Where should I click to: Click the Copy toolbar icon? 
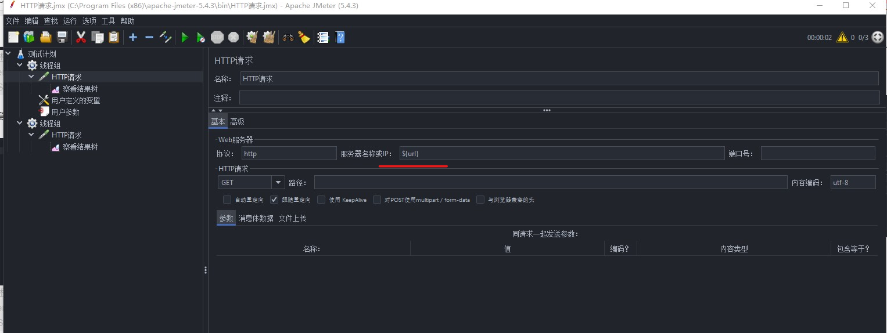point(98,37)
